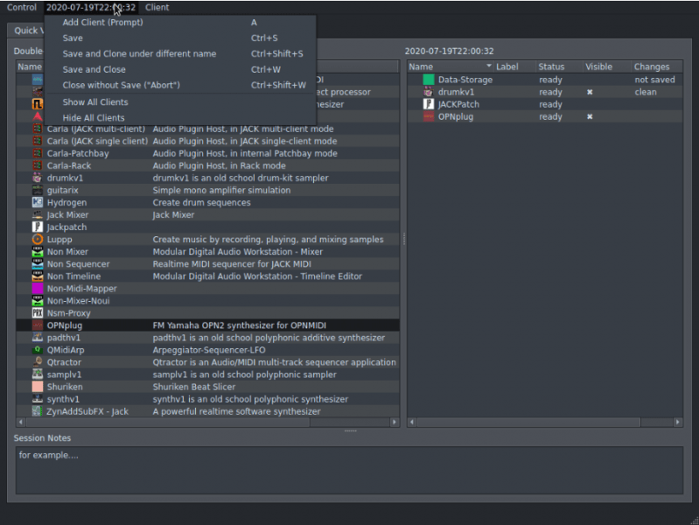Click OPNplug icon in the launcher list
This screenshot has width=699, height=525.
(x=38, y=325)
